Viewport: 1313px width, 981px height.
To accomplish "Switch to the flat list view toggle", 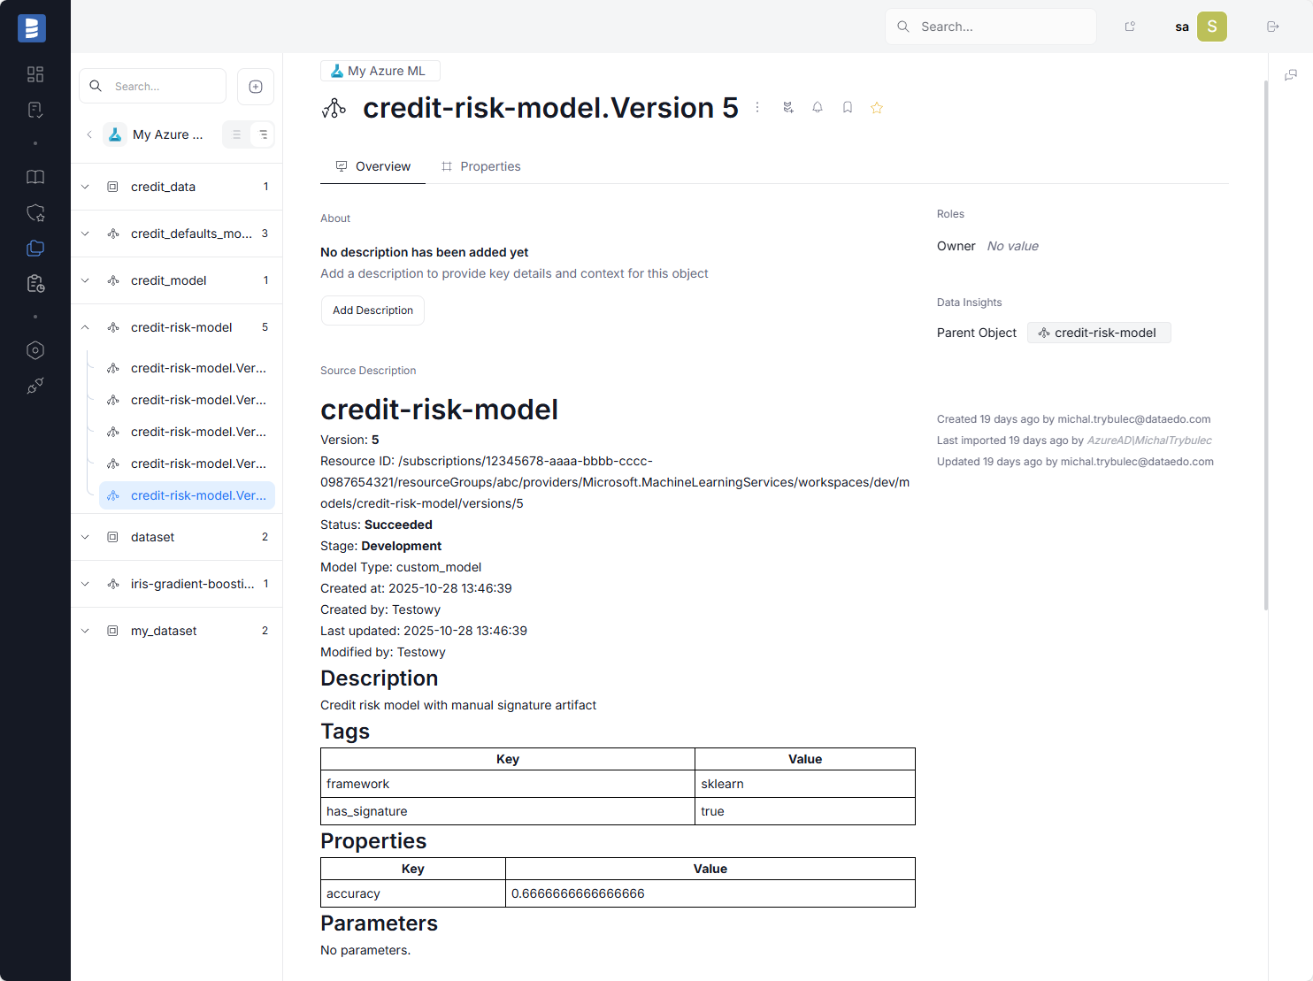I will tap(235, 134).
